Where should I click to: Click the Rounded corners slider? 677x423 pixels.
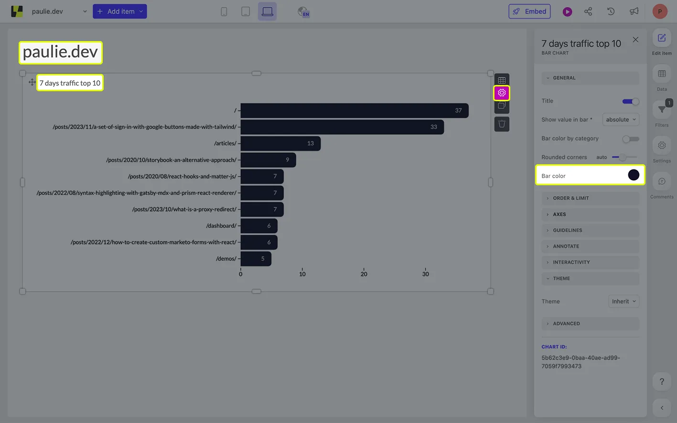624,157
